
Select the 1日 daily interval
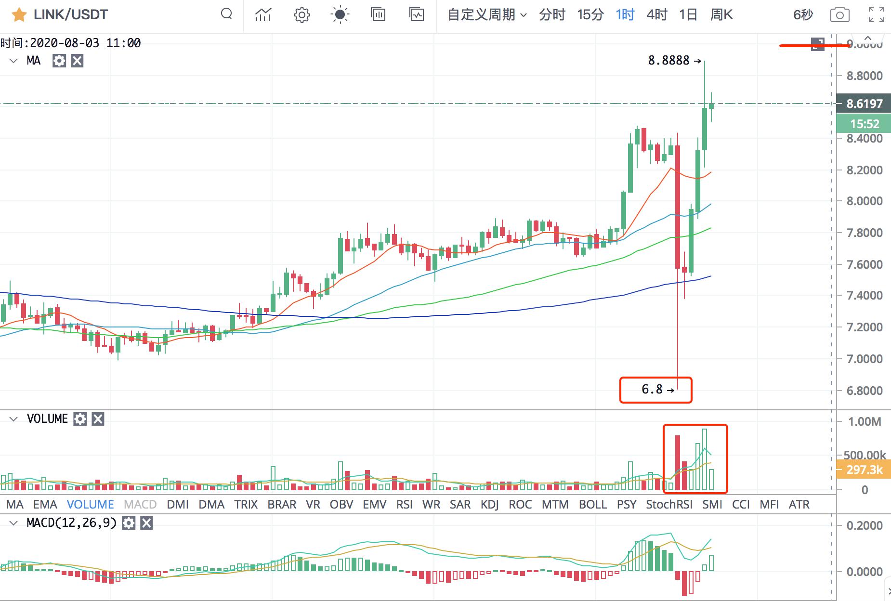pos(688,15)
